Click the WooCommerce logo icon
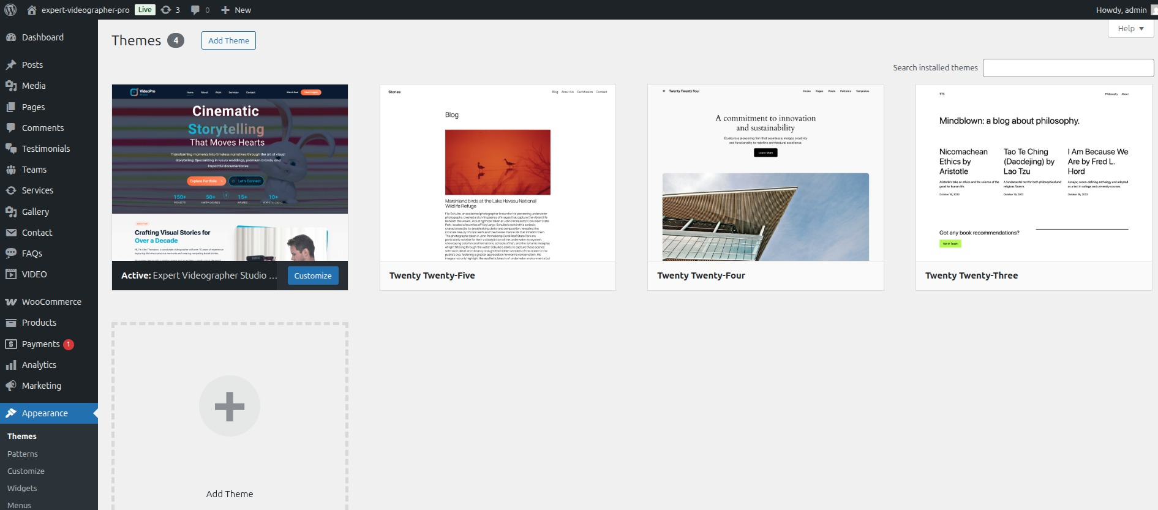1158x510 pixels. pos(11,302)
